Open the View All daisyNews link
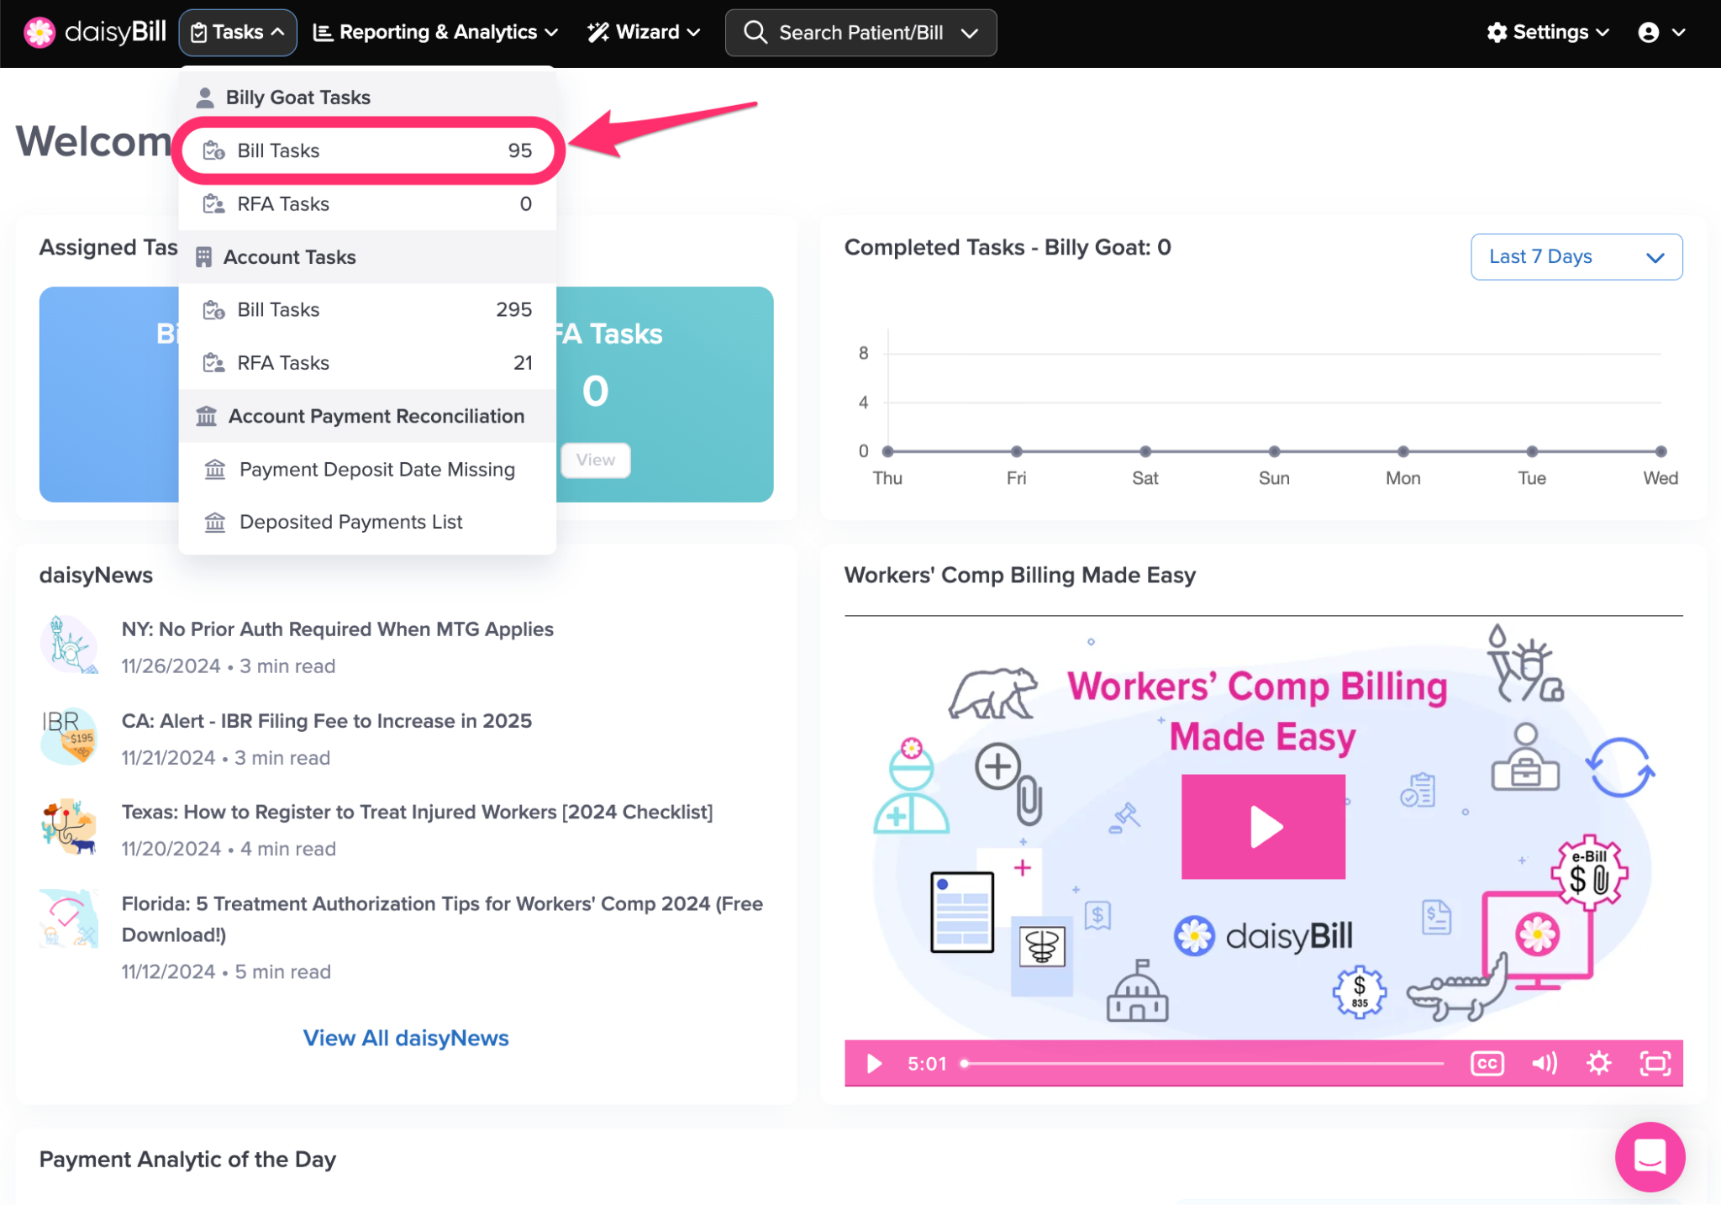1721x1205 pixels. 406,1038
